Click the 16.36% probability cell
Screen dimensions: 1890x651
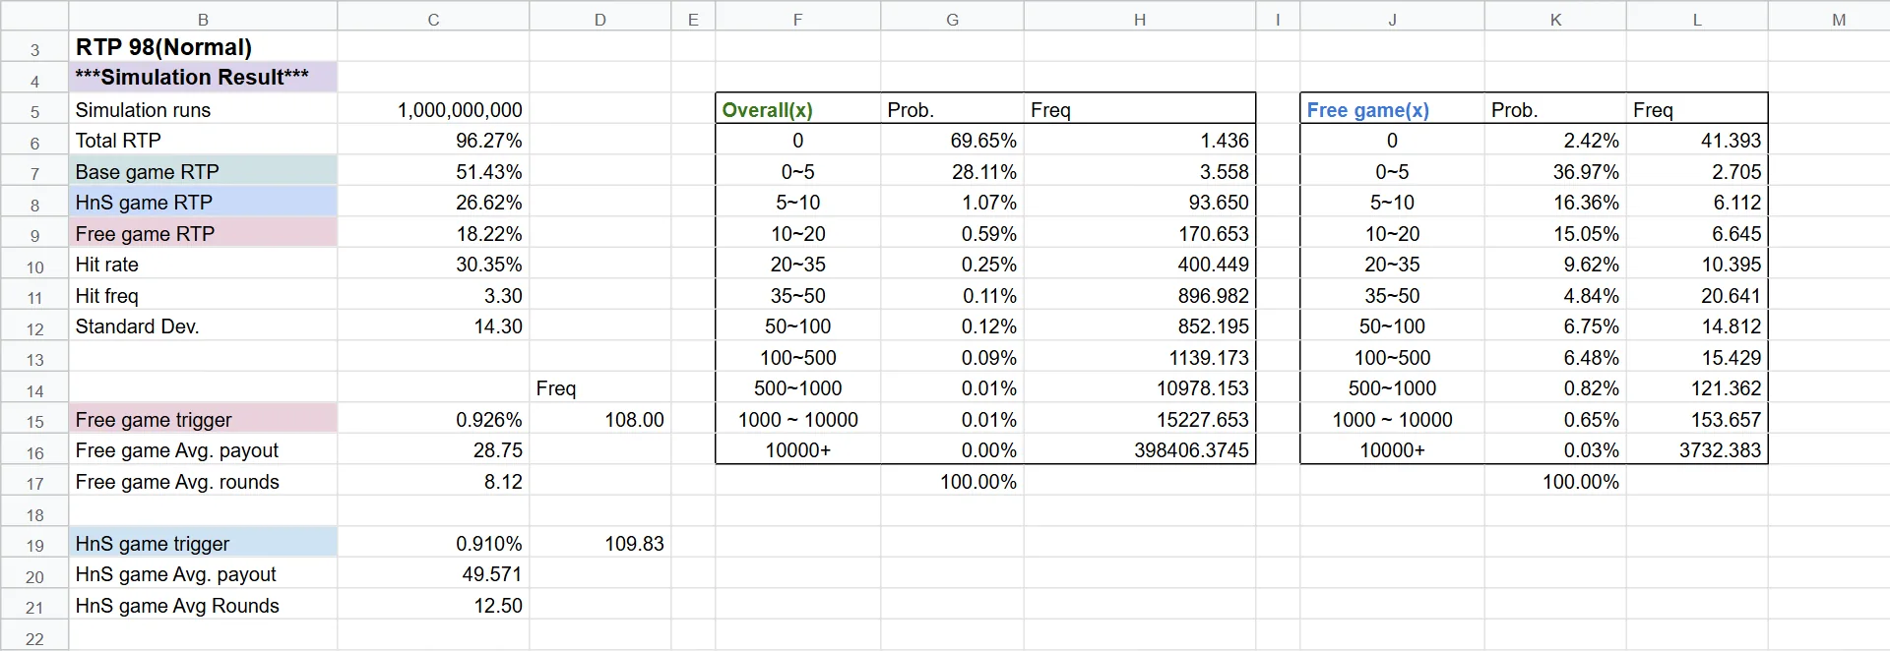click(1555, 203)
